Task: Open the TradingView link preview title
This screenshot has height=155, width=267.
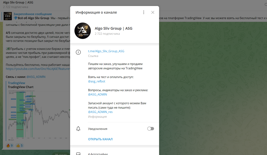Action: [x=16, y=83]
